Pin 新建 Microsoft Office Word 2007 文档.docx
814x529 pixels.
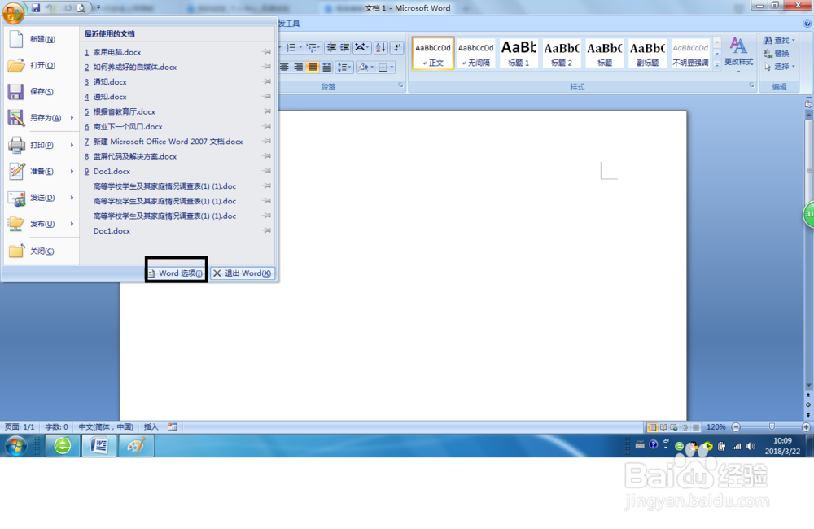(267, 141)
